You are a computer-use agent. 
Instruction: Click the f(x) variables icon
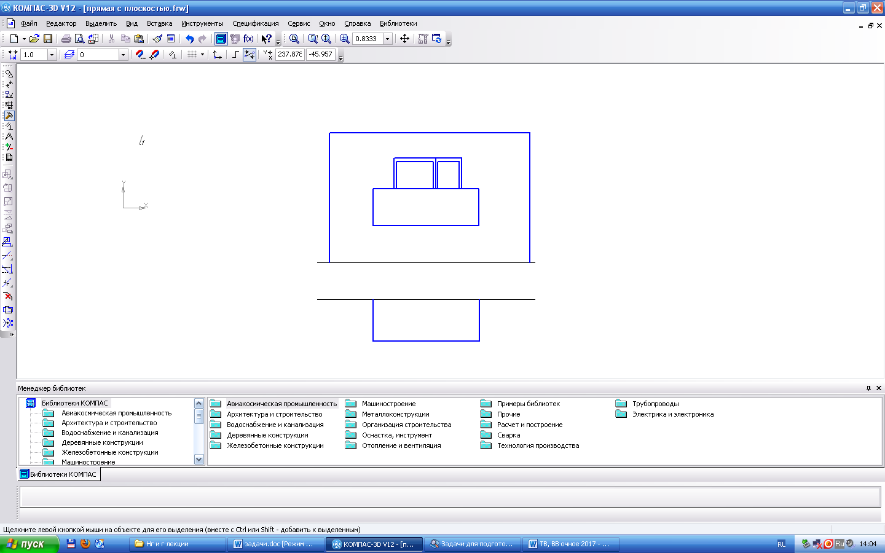point(248,39)
